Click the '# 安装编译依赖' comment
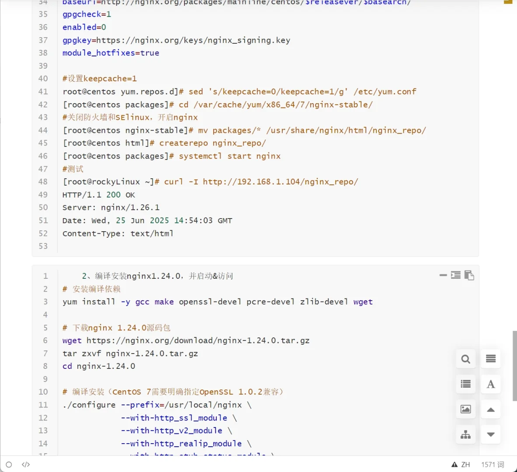 91,289
